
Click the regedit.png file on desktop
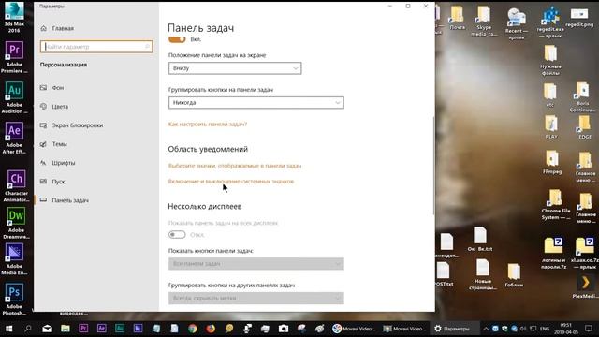pyautogui.click(x=579, y=18)
